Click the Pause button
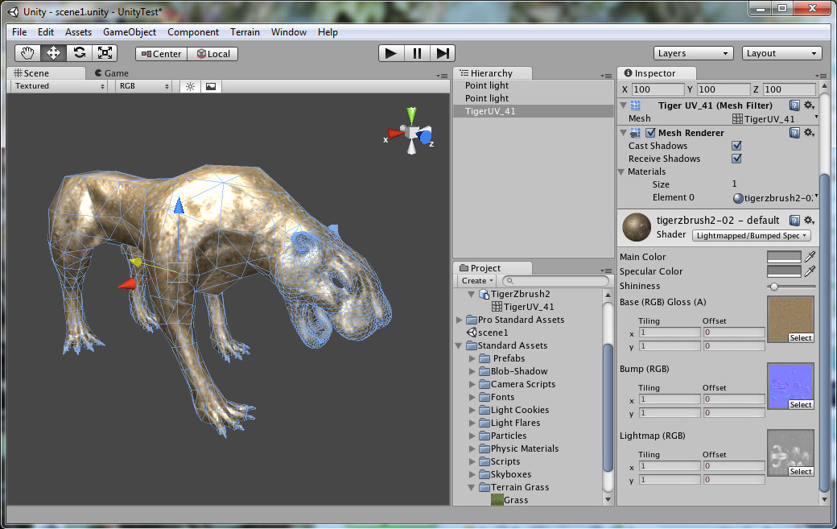The height and width of the screenshot is (529, 837). [x=417, y=53]
